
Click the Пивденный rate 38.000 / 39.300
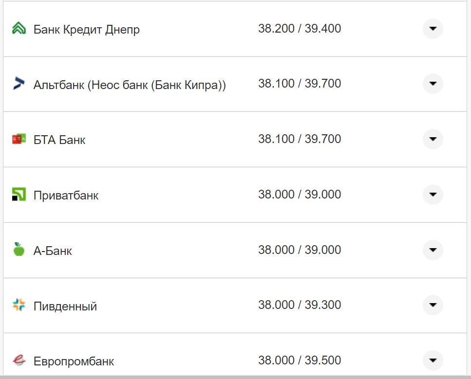300,305
